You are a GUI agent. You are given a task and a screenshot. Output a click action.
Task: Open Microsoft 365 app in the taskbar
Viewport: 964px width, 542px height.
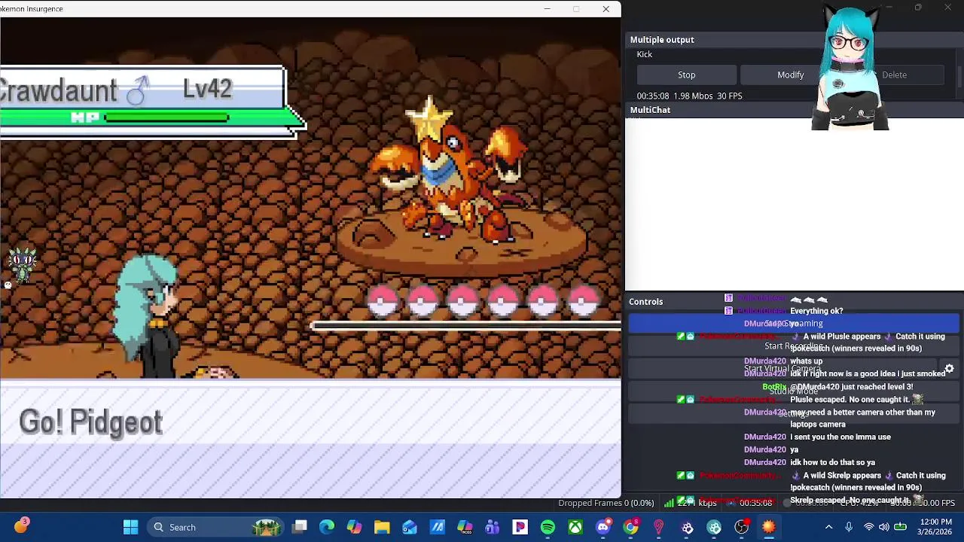click(465, 527)
